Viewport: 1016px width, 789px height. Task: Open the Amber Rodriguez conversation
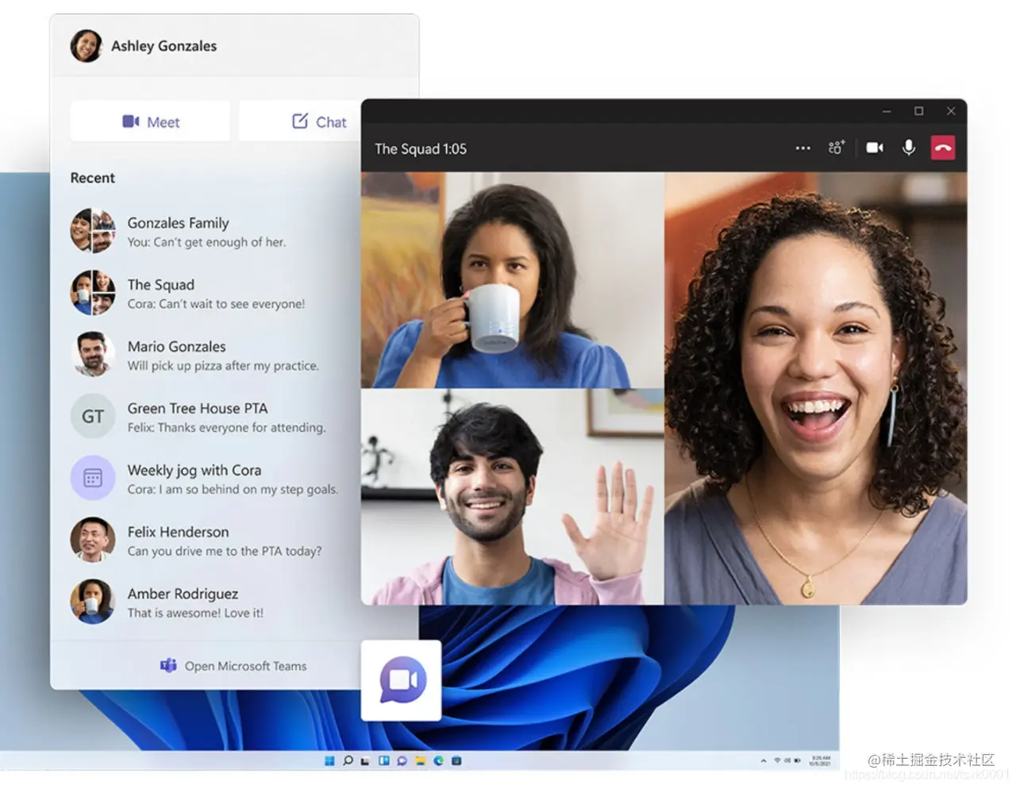(x=206, y=602)
